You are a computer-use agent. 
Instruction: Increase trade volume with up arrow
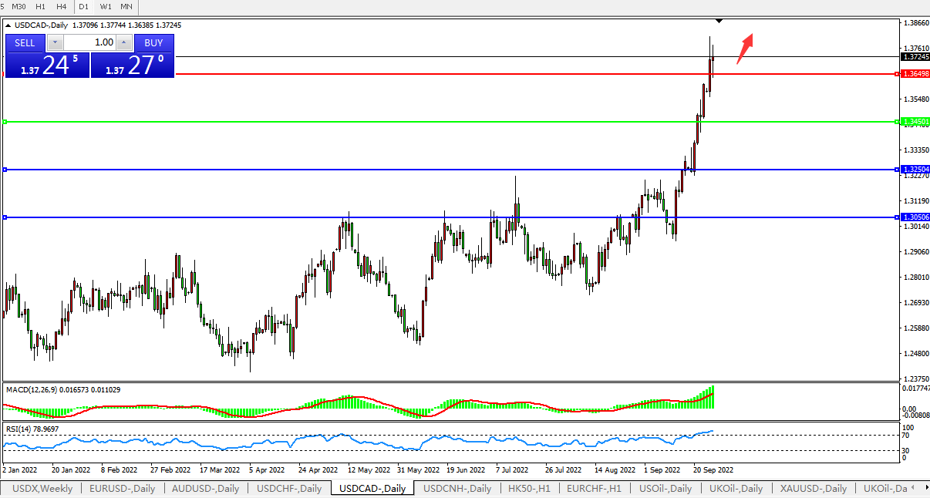(x=124, y=43)
